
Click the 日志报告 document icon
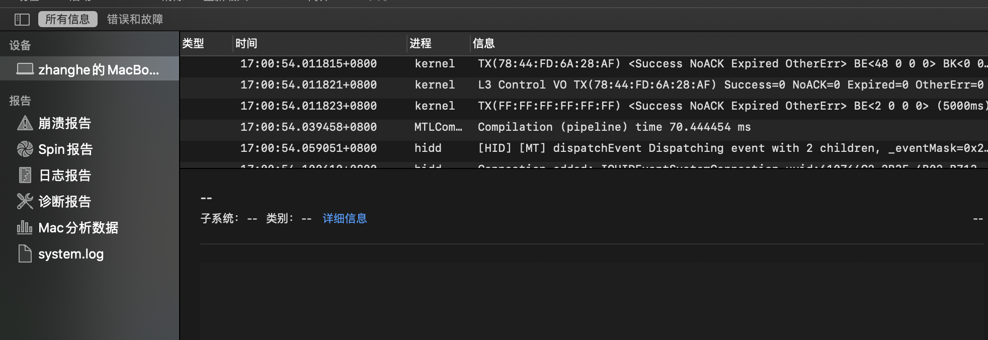pyautogui.click(x=25, y=175)
